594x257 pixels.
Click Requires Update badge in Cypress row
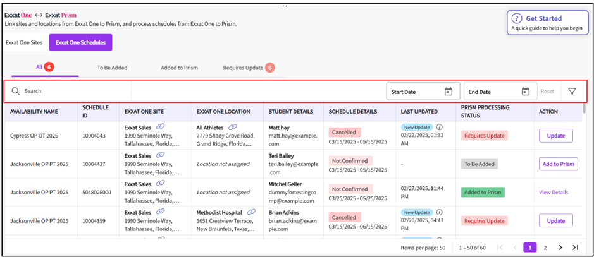(484, 136)
